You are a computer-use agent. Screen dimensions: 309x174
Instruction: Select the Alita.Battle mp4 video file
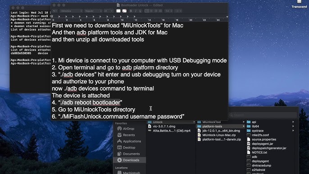[172, 131]
